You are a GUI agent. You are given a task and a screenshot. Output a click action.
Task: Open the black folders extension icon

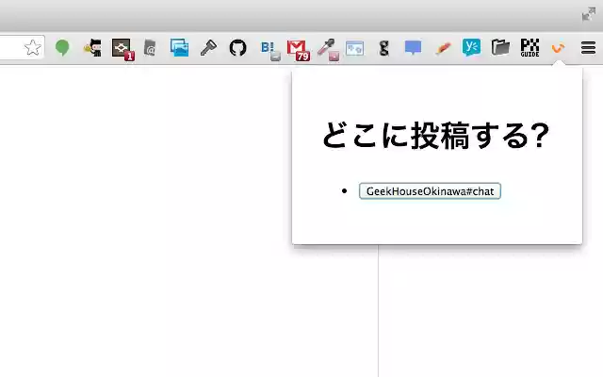pyautogui.click(x=500, y=48)
